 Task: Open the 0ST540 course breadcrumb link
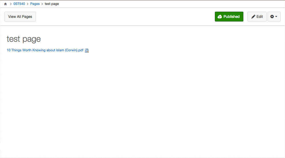(x=19, y=4)
